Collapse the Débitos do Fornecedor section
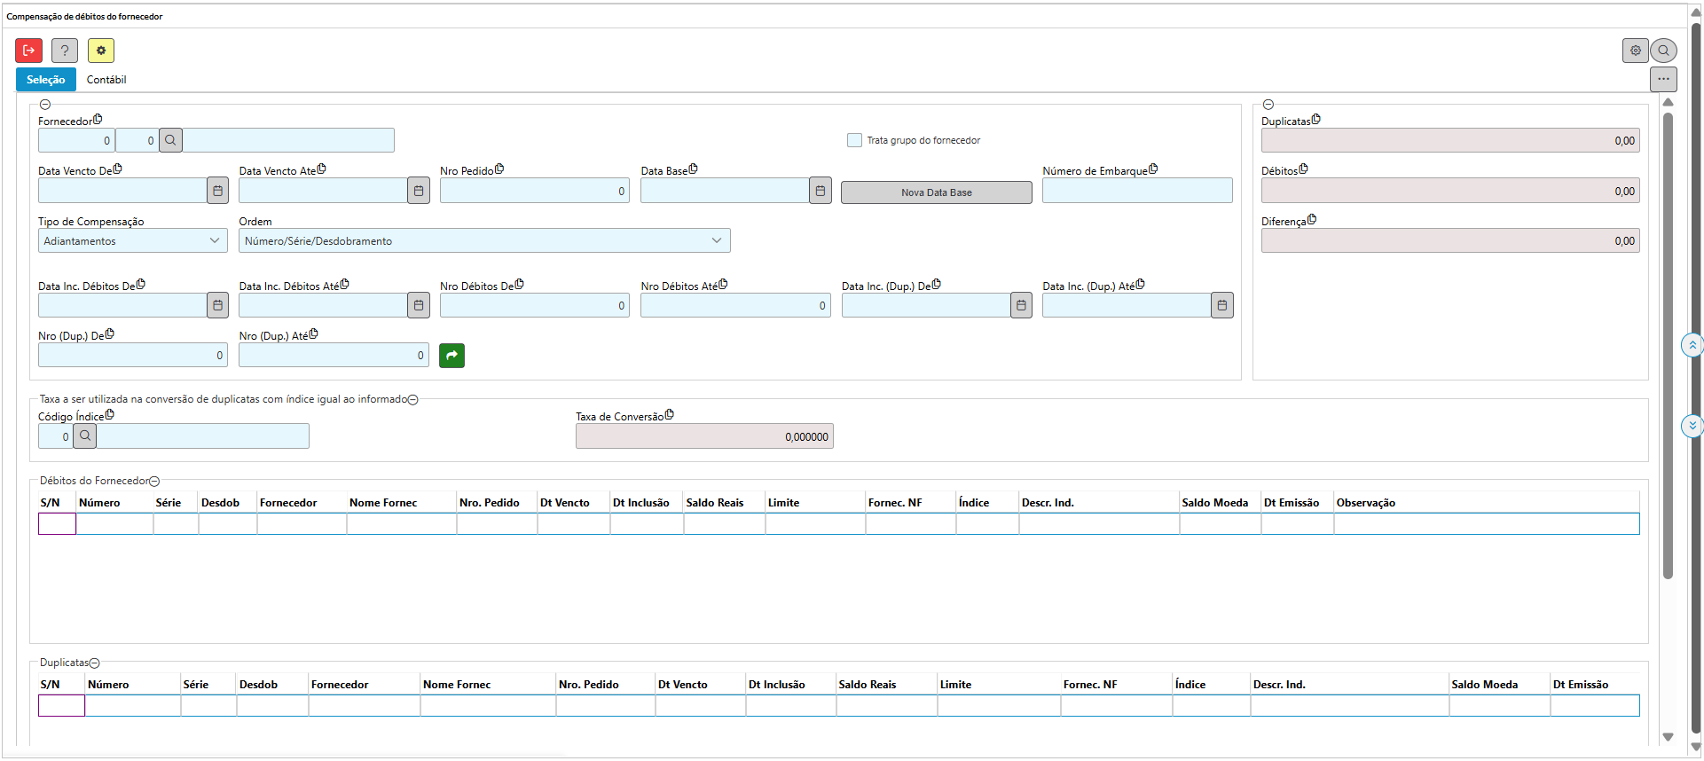Image resolution: width=1704 pixels, height=761 pixels. [x=154, y=482]
